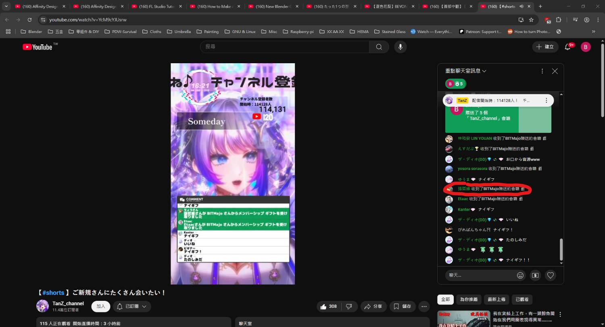The image size is (605, 327).
Task: Switch to the FL Studio Tutorial tab
Action: click(157, 6)
